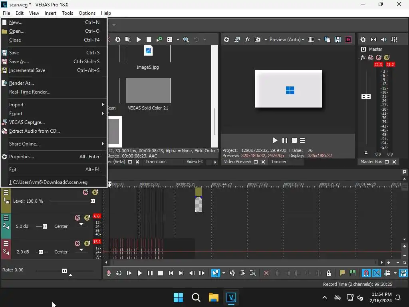Solo video track 1
Image resolution: width=409 pixels, height=307 pixels.
coord(95,192)
